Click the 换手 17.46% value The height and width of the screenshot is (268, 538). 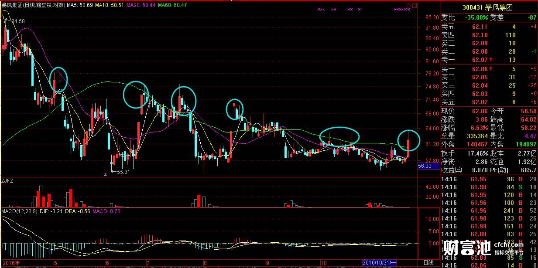[x=477, y=153]
